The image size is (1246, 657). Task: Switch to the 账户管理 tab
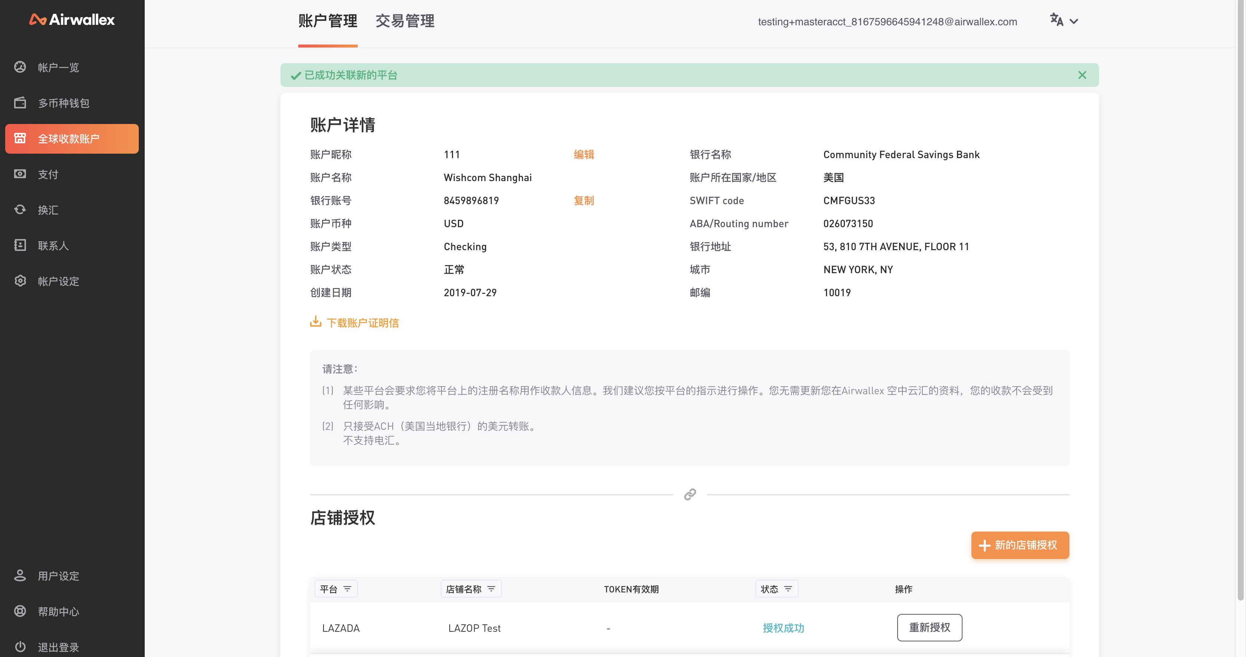pos(328,21)
